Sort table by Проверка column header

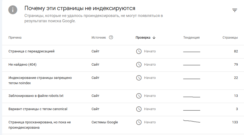tap(143, 38)
